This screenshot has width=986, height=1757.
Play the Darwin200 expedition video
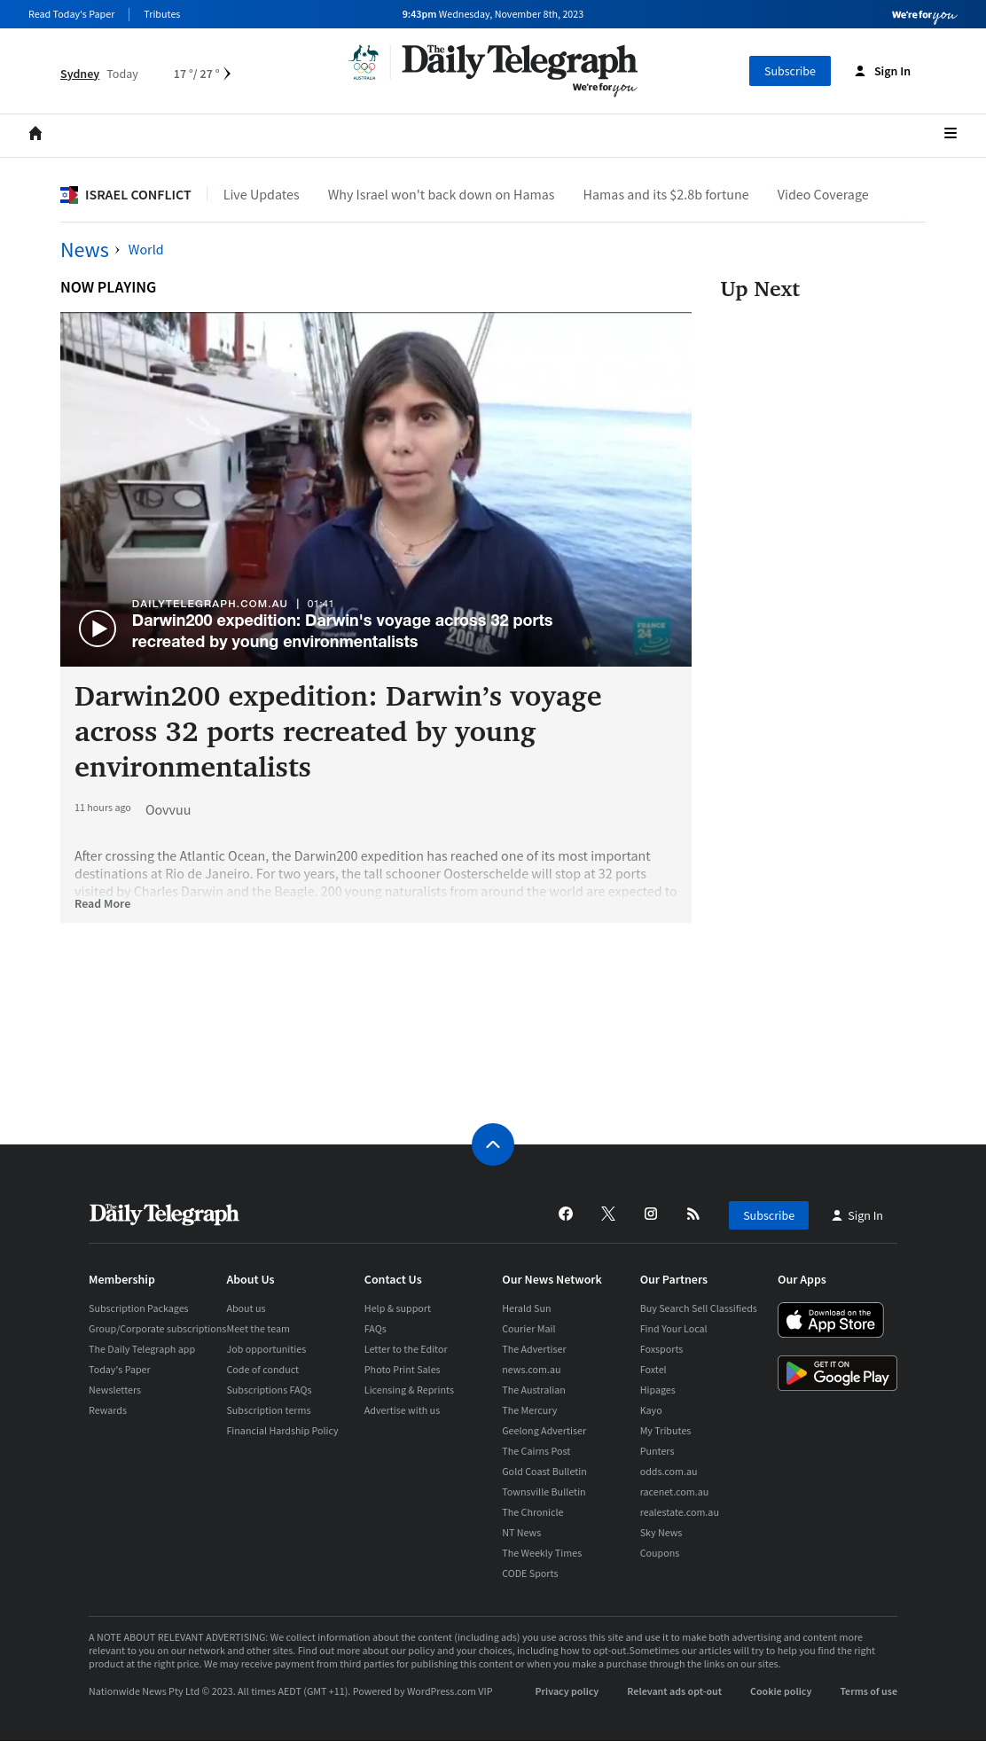point(98,629)
